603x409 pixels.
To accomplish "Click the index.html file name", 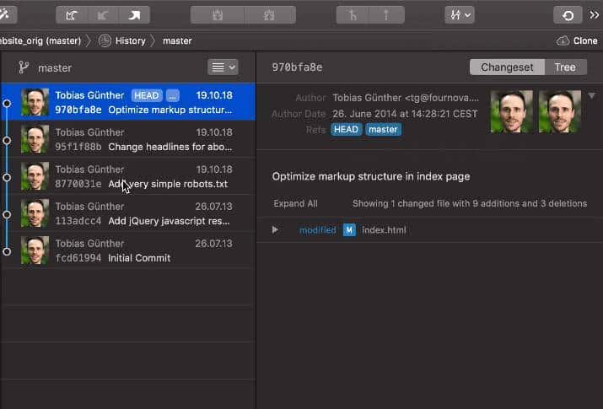I will coord(384,230).
